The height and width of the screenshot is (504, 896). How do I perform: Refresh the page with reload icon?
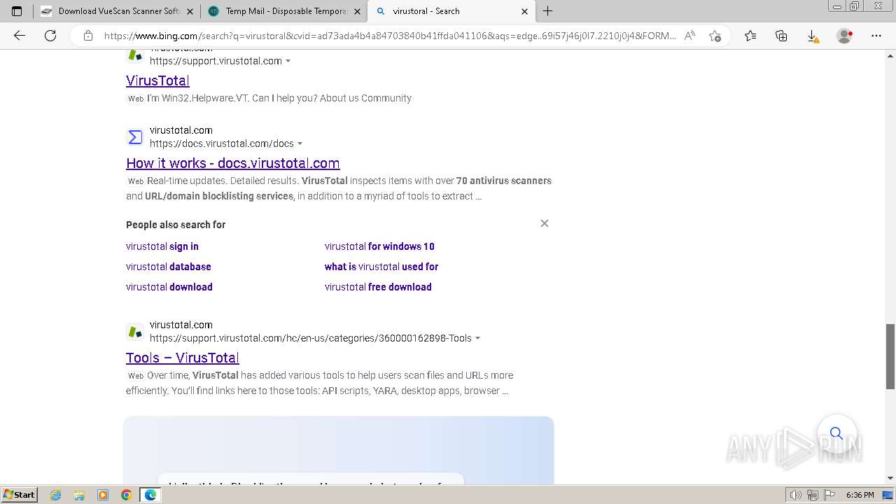point(50,36)
